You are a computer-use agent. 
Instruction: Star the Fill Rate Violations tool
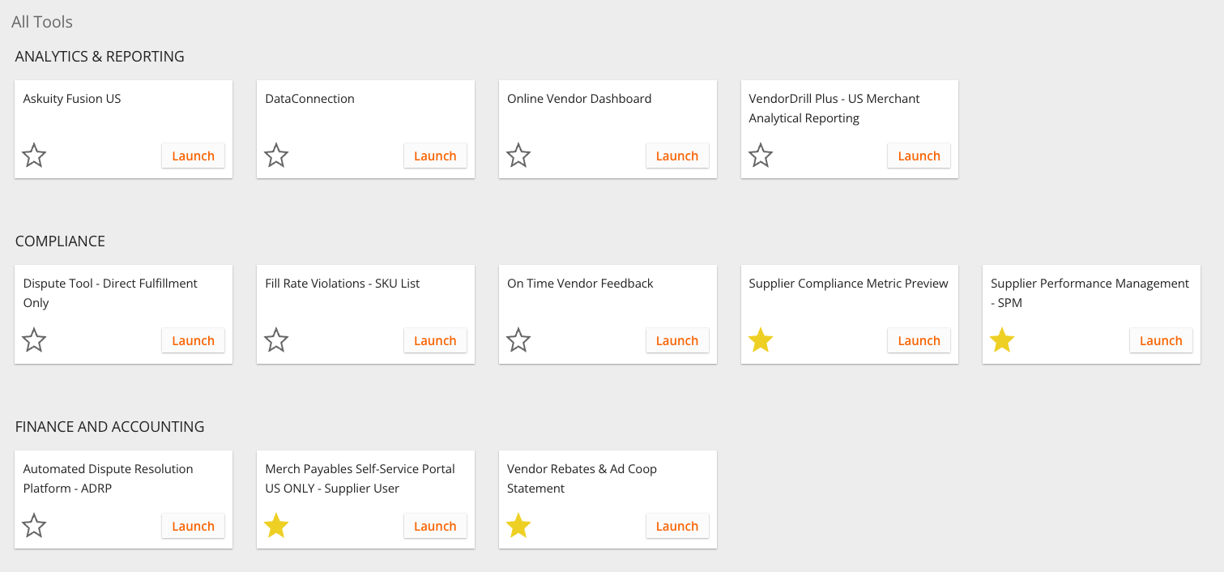click(x=276, y=339)
